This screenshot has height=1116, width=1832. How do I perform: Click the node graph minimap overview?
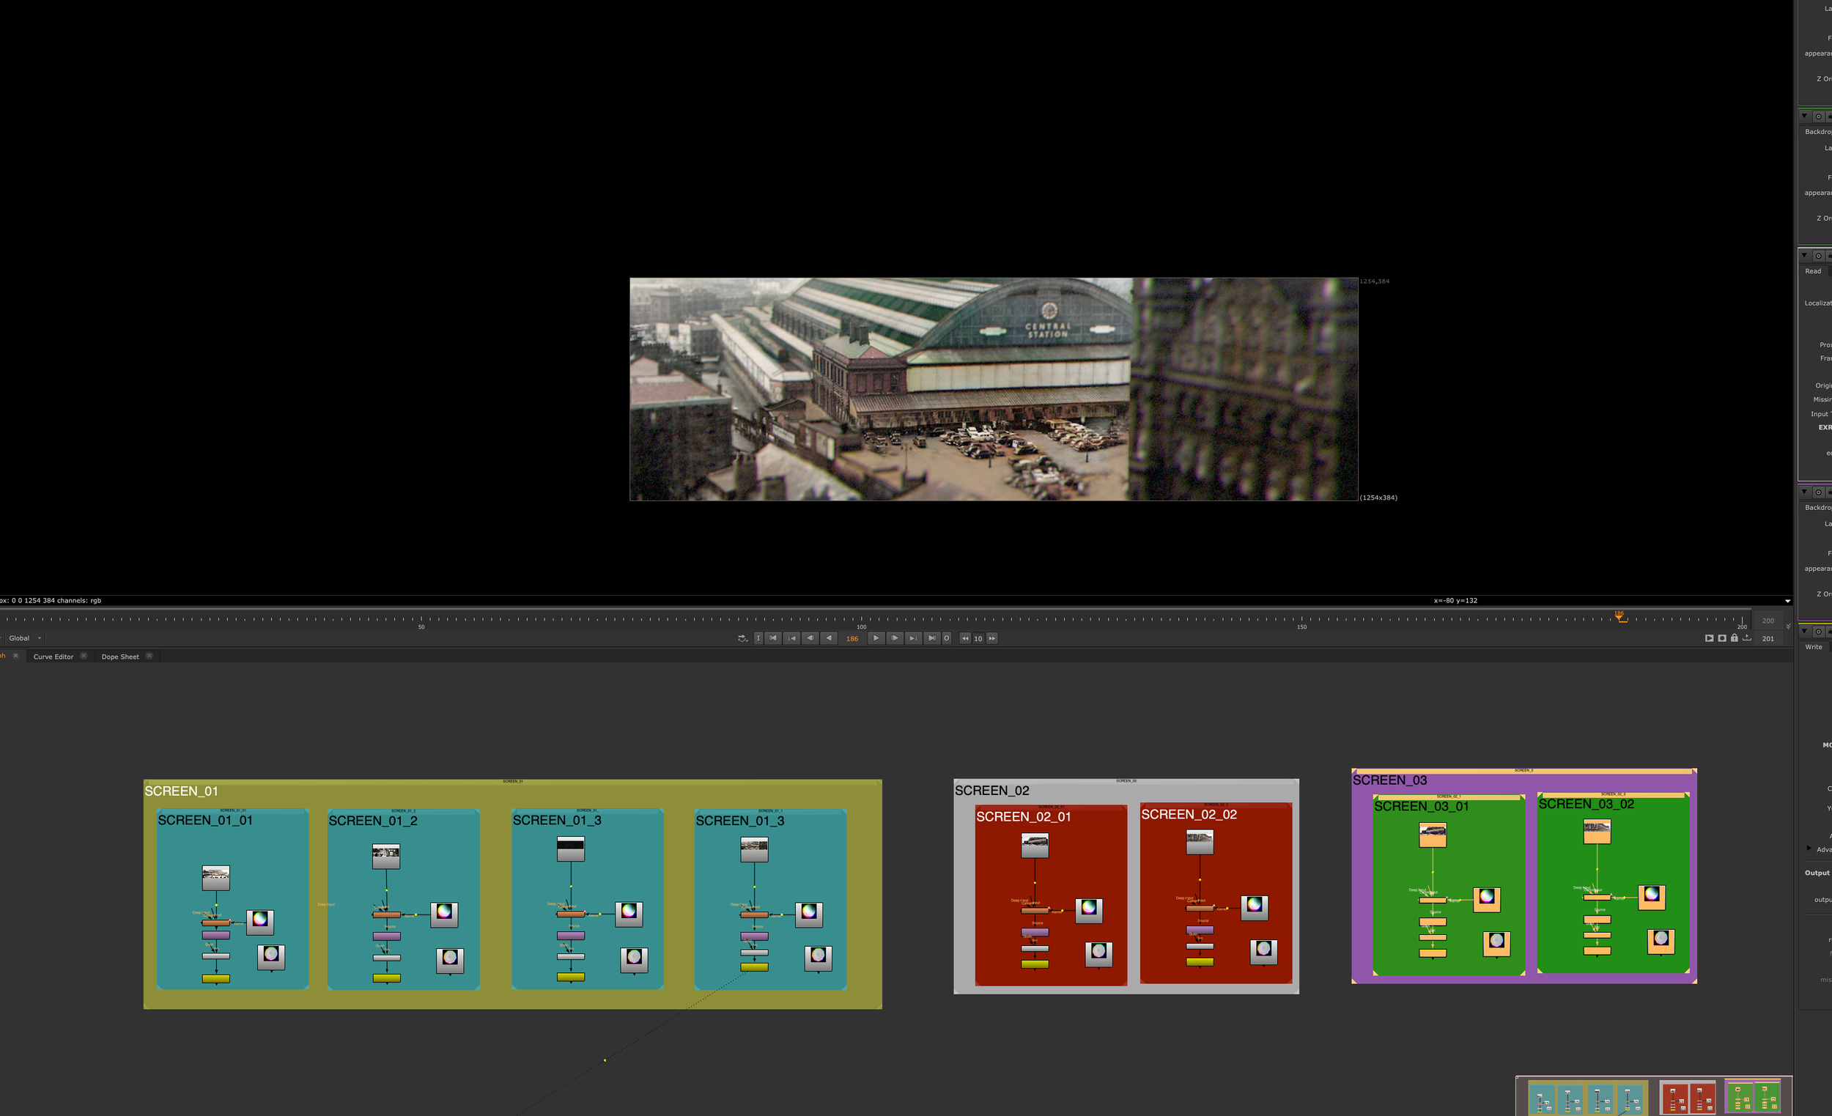pos(1655,1096)
